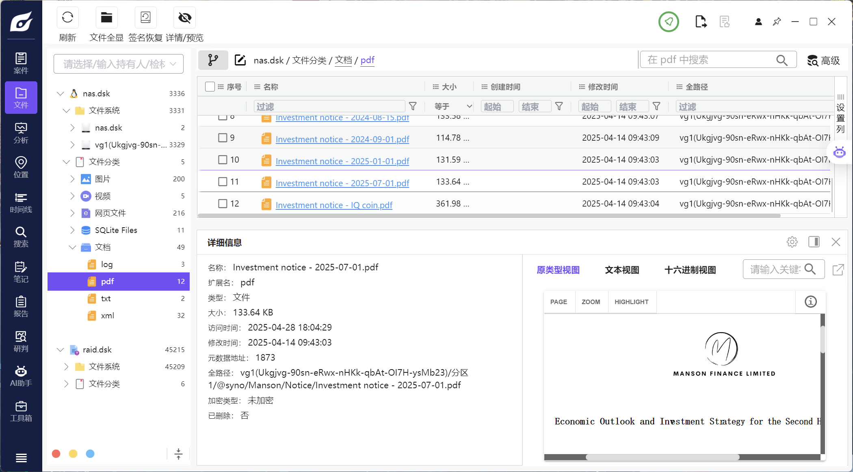853x472 pixels.
Task: Open Investment notice - IQ coin.pdf link
Action: pyautogui.click(x=334, y=205)
